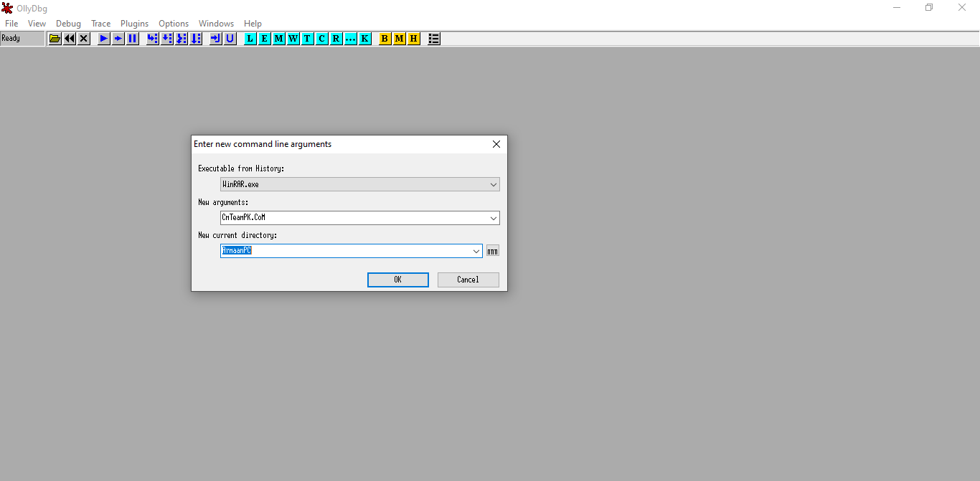This screenshot has width=980, height=481.
Task: Click the Restart program rewind icon
Action: (x=70, y=39)
